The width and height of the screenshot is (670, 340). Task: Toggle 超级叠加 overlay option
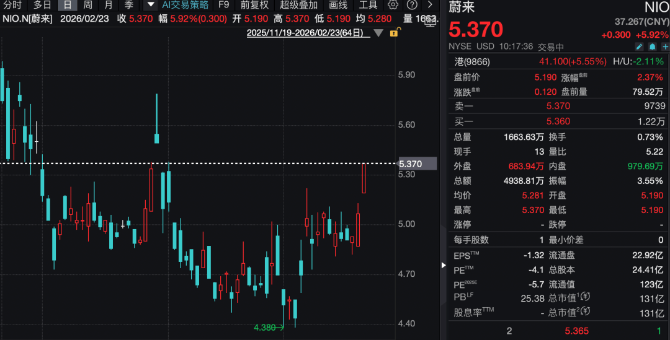pos(298,5)
